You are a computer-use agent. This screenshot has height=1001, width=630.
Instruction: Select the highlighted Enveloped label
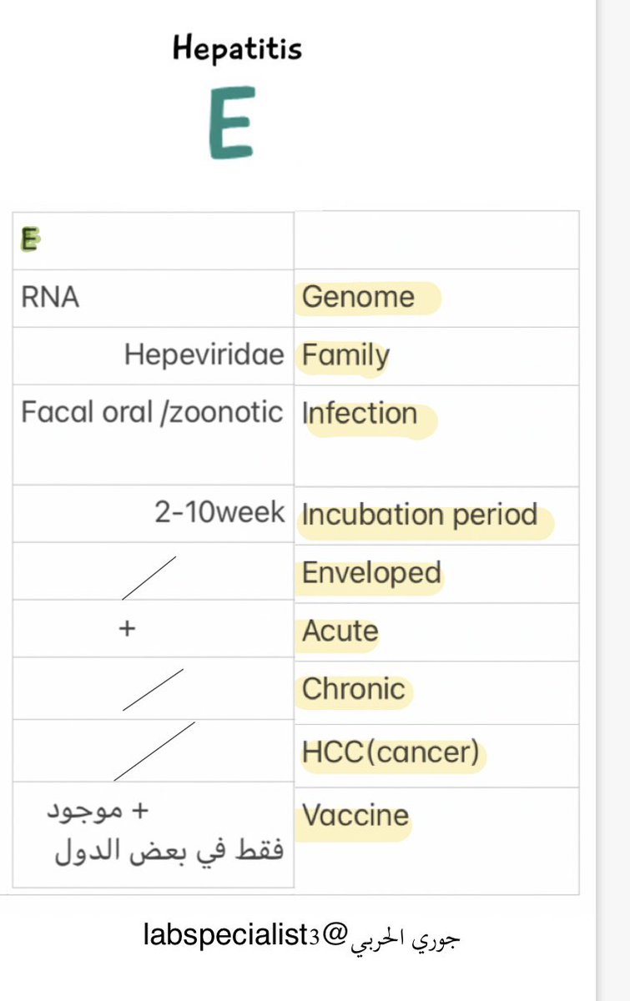tap(371, 574)
